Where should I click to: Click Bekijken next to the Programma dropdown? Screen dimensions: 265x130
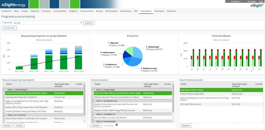tap(89, 23)
